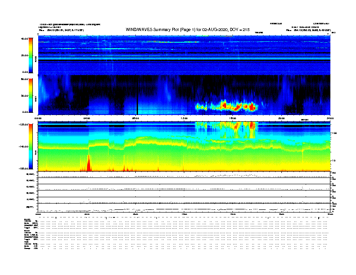Click the 20:00 tick label under RAD1 panel
This screenshot has width=356, height=275.
(x=281, y=118)
